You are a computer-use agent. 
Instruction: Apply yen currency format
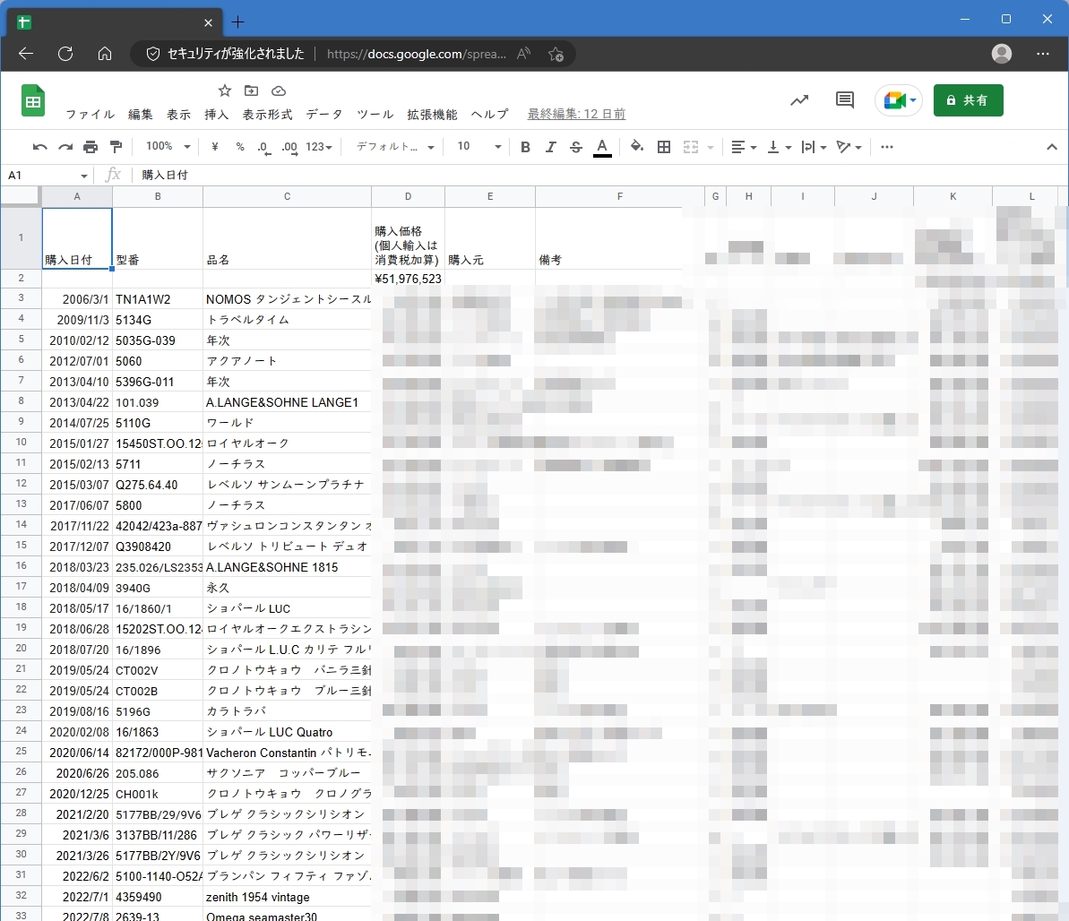[215, 147]
